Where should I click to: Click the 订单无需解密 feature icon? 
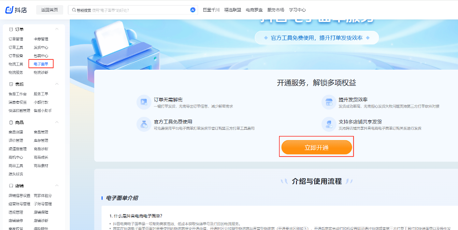pos(142,102)
